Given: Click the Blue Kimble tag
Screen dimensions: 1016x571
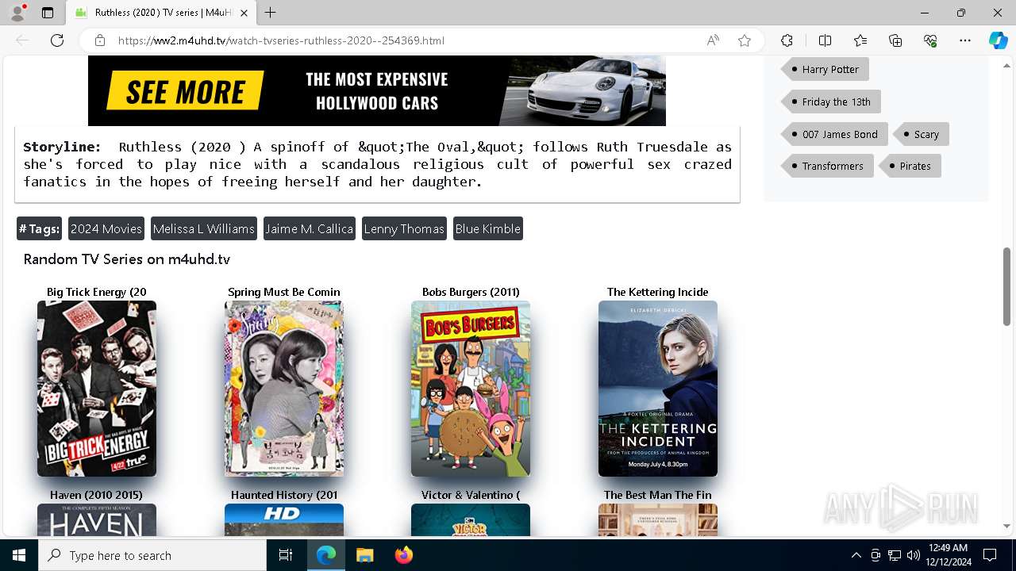Looking at the screenshot, I should click(x=488, y=228).
